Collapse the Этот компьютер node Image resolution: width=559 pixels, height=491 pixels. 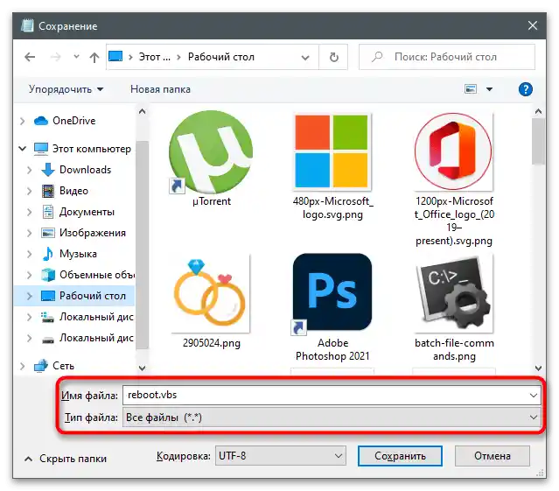click(x=23, y=148)
